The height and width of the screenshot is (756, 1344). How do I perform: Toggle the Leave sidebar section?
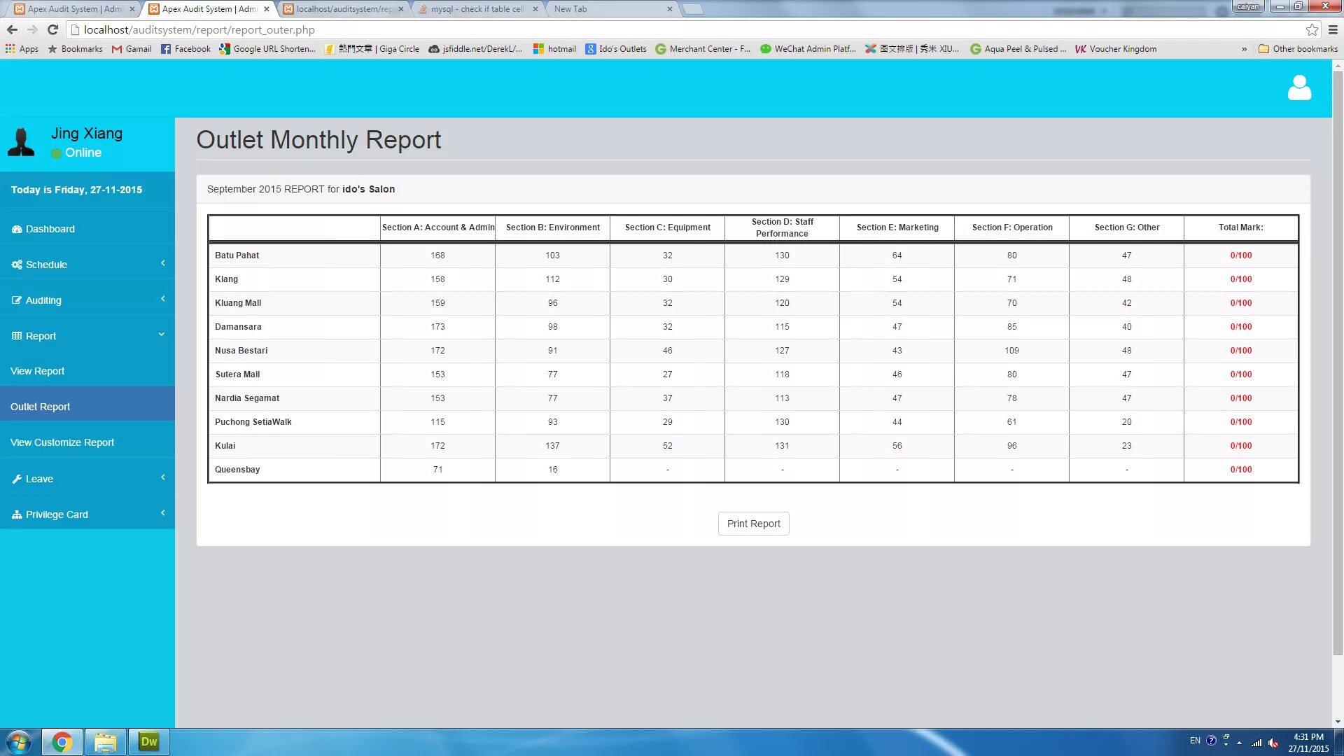point(87,478)
